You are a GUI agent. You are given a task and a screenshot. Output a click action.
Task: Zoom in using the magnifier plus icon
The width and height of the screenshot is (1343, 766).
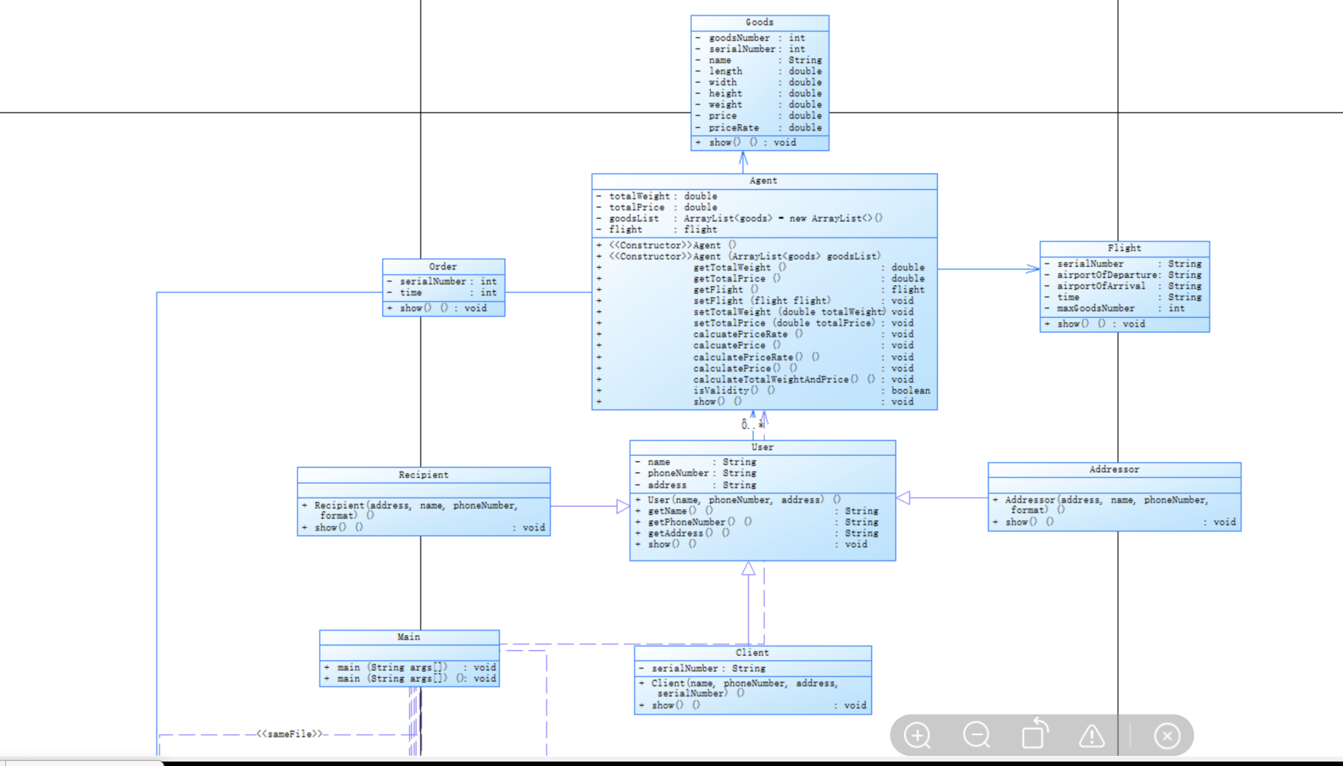click(x=917, y=735)
